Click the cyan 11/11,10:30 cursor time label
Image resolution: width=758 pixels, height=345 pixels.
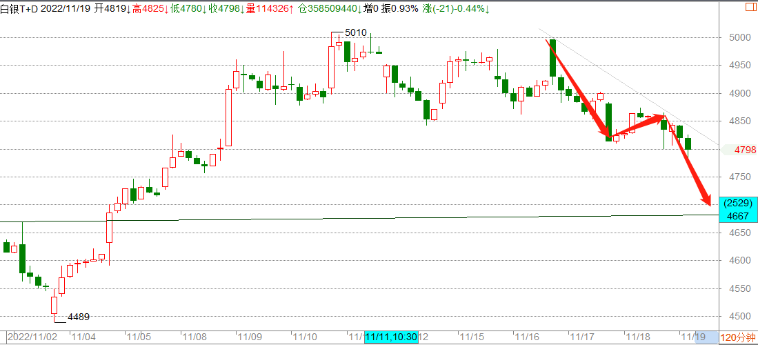[x=392, y=337]
